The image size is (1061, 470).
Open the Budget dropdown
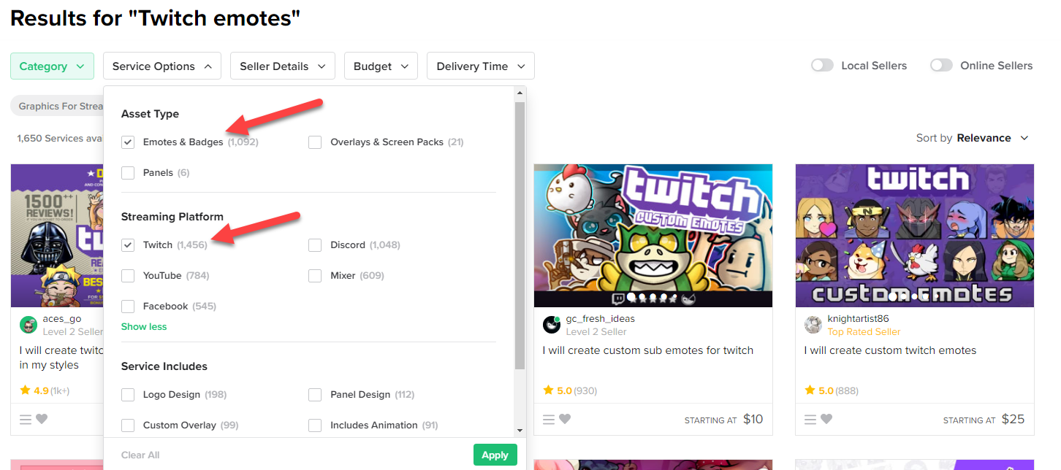pos(381,65)
